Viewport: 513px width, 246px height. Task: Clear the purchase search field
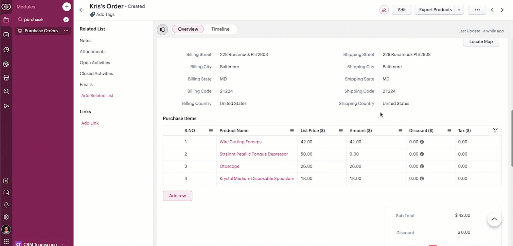click(x=66, y=20)
